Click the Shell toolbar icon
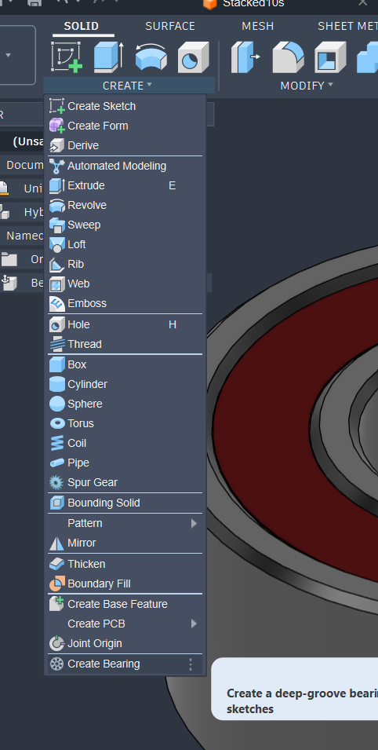This screenshot has height=750, width=378. (330, 57)
